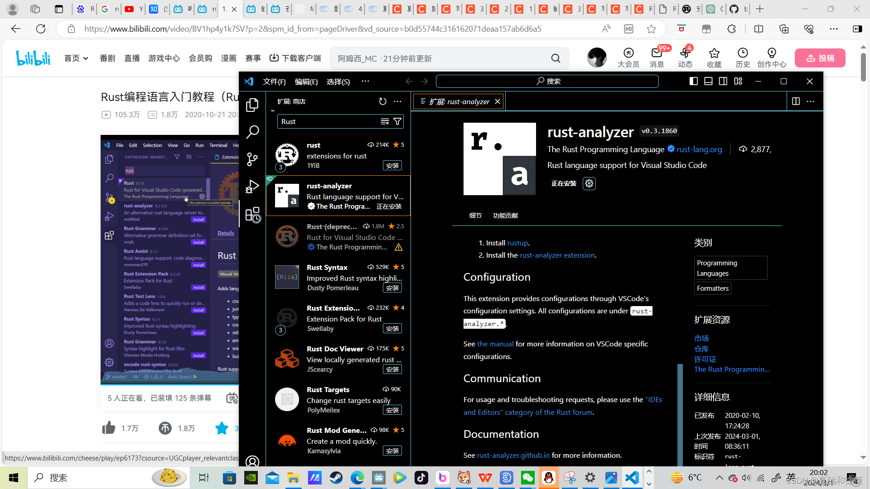Switch to the 功能贡献 tab
Image resolution: width=870 pixels, height=489 pixels.
(x=506, y=216)
